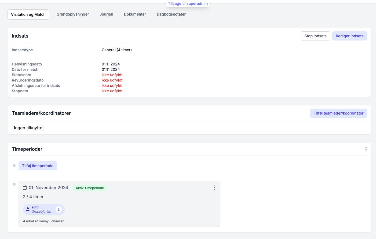Image resolution: width=376 pixels, height=239 pixels.
Task: Click the Tilføj timeperiode button
Action: [38, 166]
